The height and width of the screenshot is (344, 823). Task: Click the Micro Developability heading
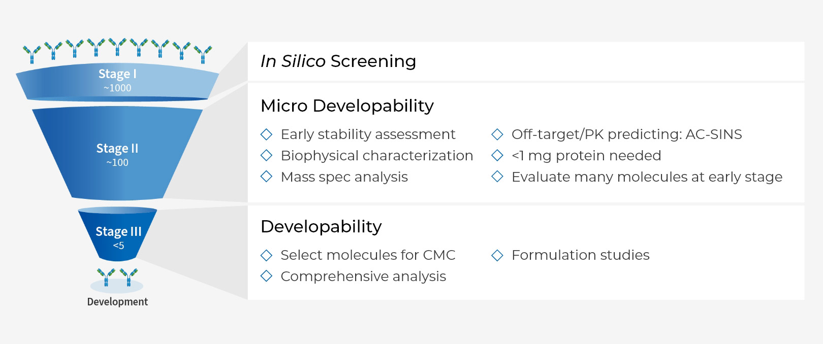coord(347,106)
